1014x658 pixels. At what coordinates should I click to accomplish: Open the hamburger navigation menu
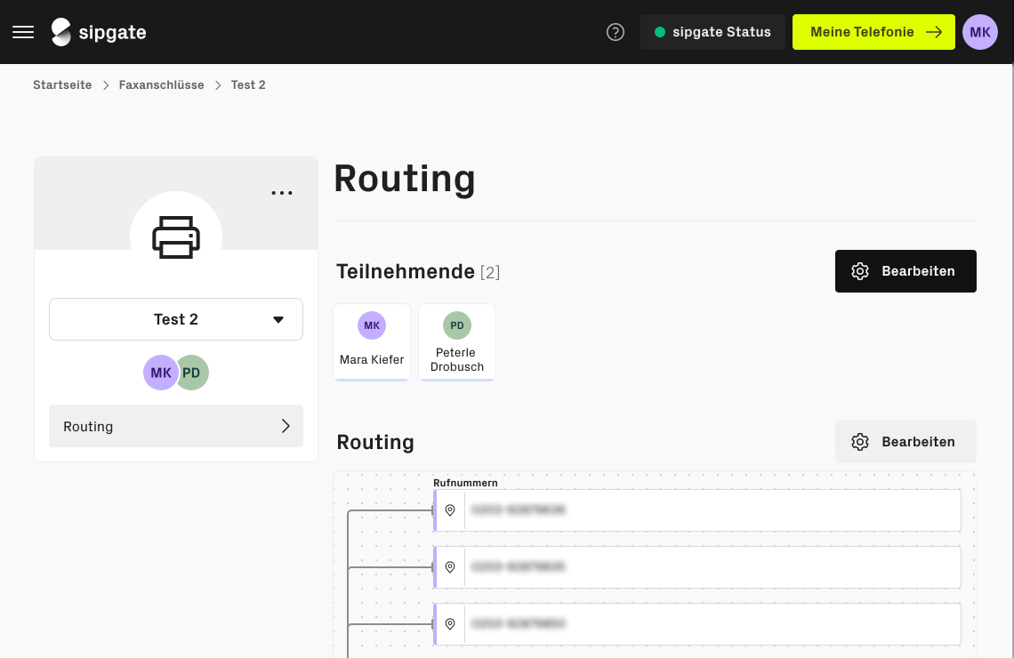point(23,32)
